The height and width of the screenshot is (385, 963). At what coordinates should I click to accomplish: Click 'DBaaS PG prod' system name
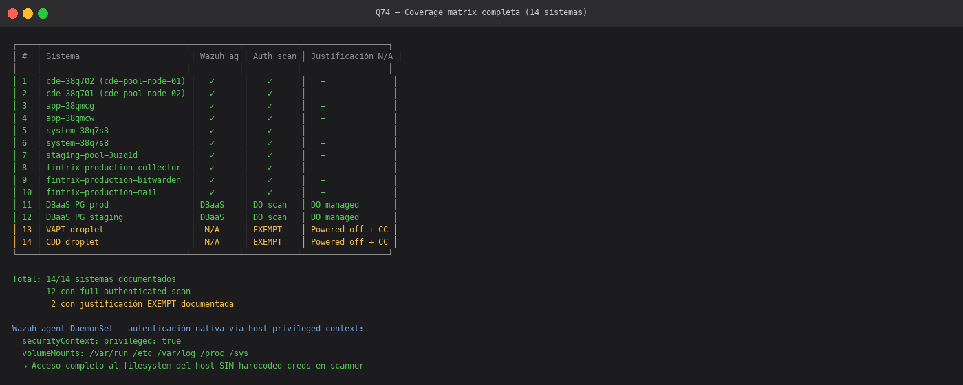coord(77,205)
